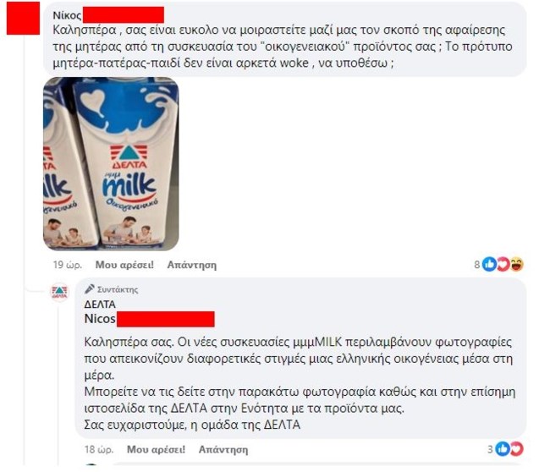550x472 pixels.
Task: Click the thumbs-up reaction on ΔΕΛΤΑ reply
Action: click(x=503, y=449)
